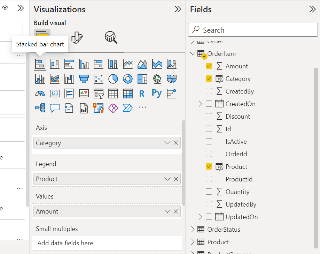Add an R script visual
Image resolution: width=320 pixels, height=254 pixels.
142,94
